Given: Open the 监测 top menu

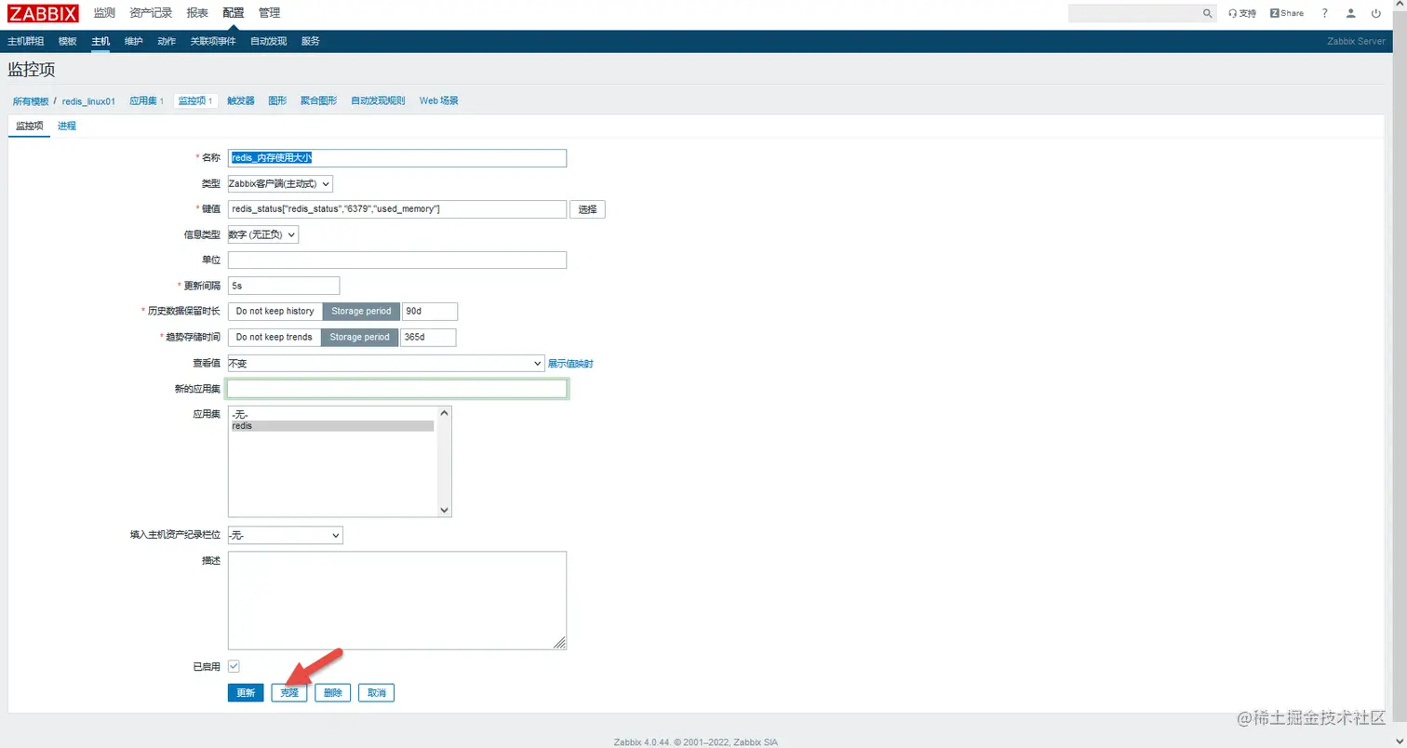Looking at the screenshot, I should [104, 13].
